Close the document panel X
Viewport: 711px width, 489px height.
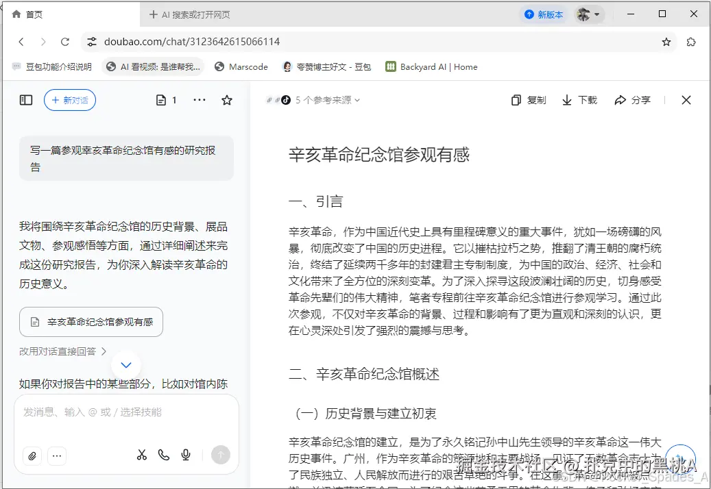(686, 100)
